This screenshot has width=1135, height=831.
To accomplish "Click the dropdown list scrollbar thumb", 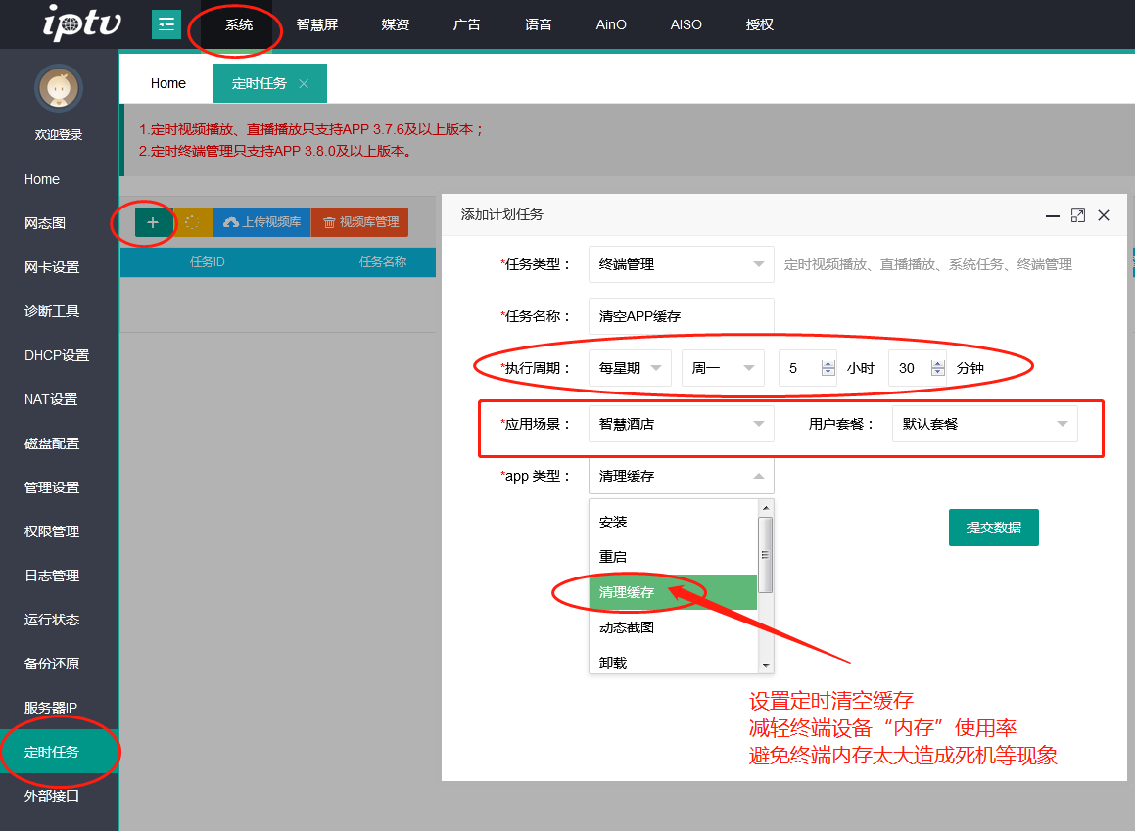I will point(766,554).
